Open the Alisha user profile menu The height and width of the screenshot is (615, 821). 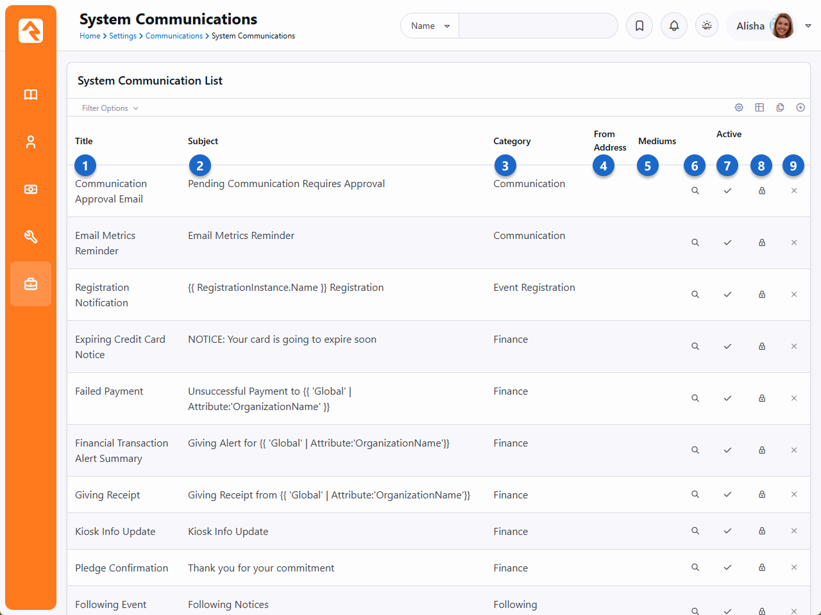(767, 26)
